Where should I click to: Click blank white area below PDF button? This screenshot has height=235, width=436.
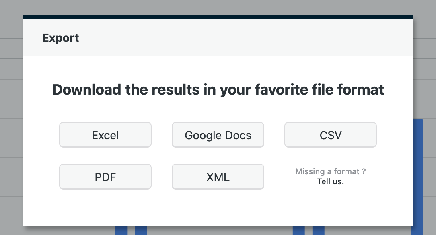tap(105, 207)
